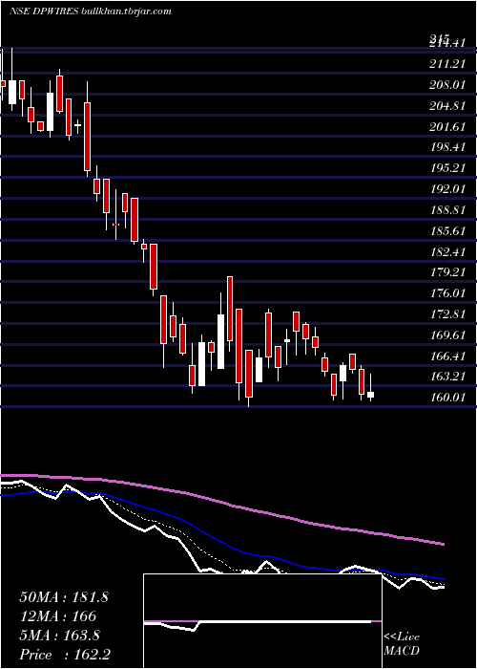
Task: Click inside the MACD inset chart box
Action: (x=262, y=621)
